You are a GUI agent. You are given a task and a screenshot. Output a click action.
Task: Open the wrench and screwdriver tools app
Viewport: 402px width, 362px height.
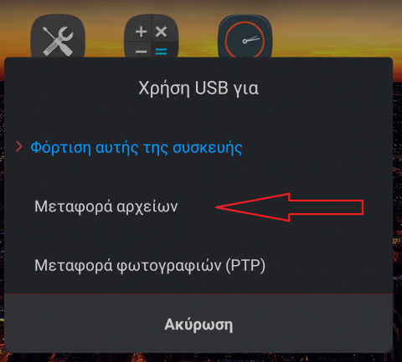coord(58,36)
